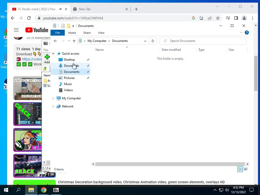This screenshot has height=195, width=260.
Task: Toggle Chrome side panel
Action: [x=236, y=18]
